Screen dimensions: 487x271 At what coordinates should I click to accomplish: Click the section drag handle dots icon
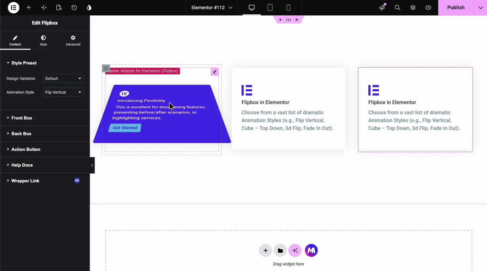click(x=288, y=20)
